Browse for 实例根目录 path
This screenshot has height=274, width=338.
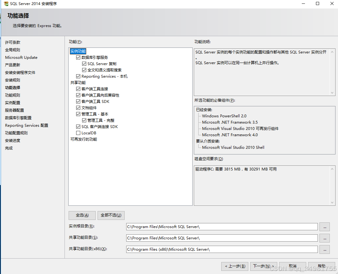tap(324, 226)
